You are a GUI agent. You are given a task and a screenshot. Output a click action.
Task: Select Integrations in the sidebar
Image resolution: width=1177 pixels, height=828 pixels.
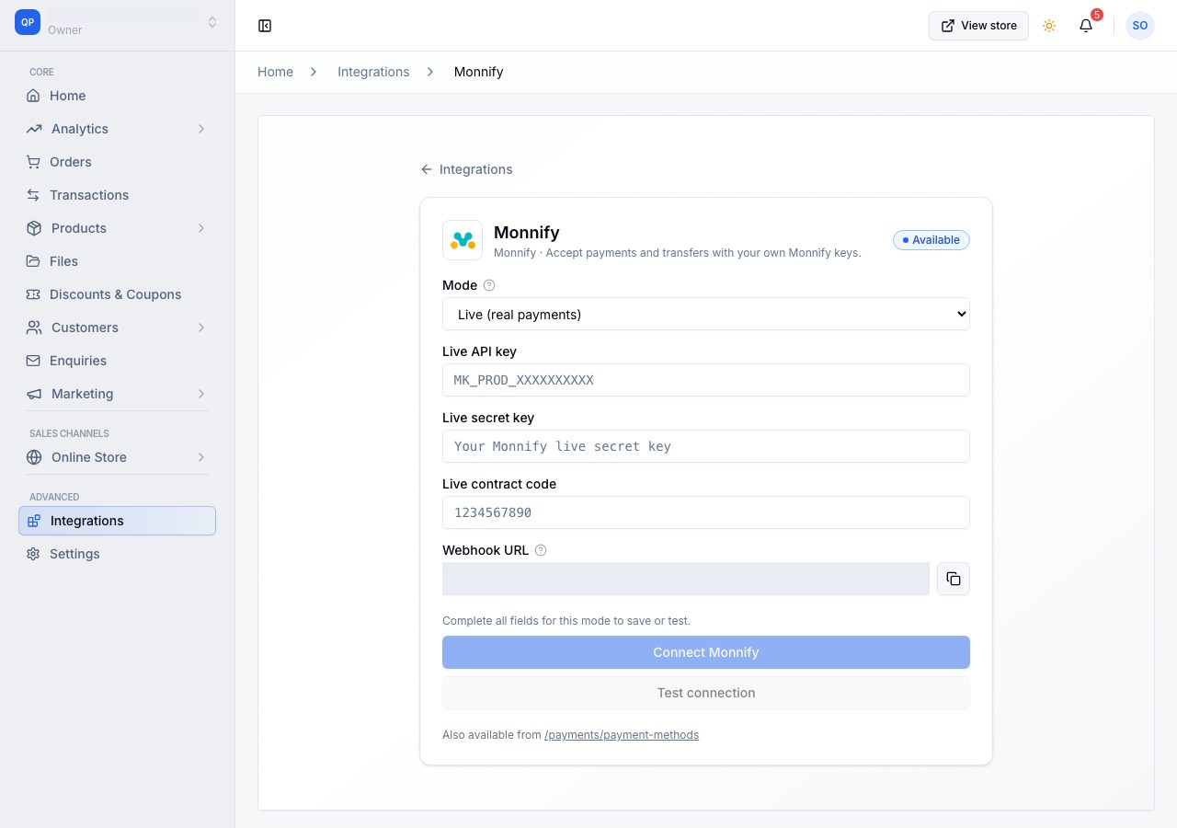click(117, 521)
